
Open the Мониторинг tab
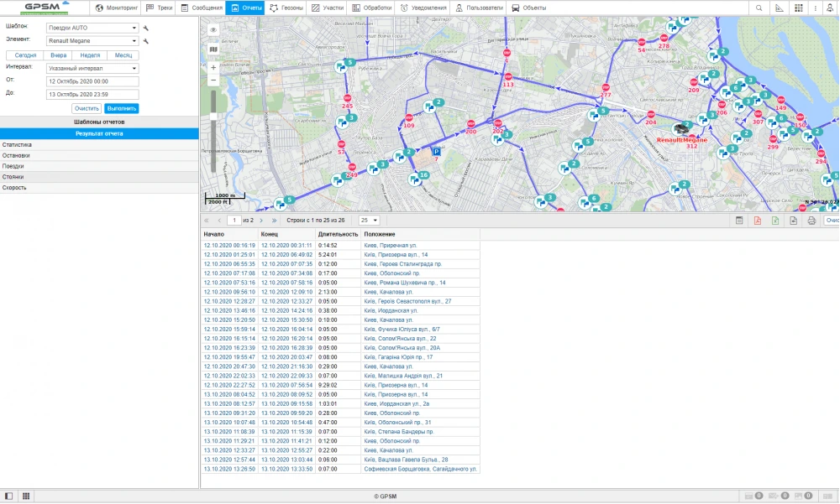116,8
